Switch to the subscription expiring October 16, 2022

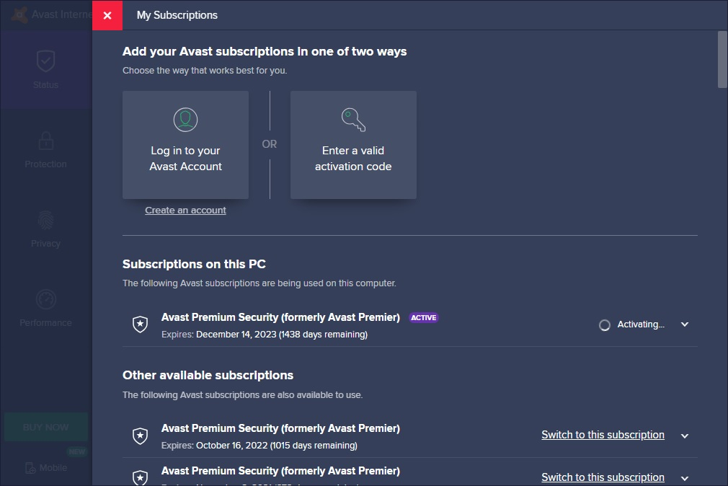point(603,435)
